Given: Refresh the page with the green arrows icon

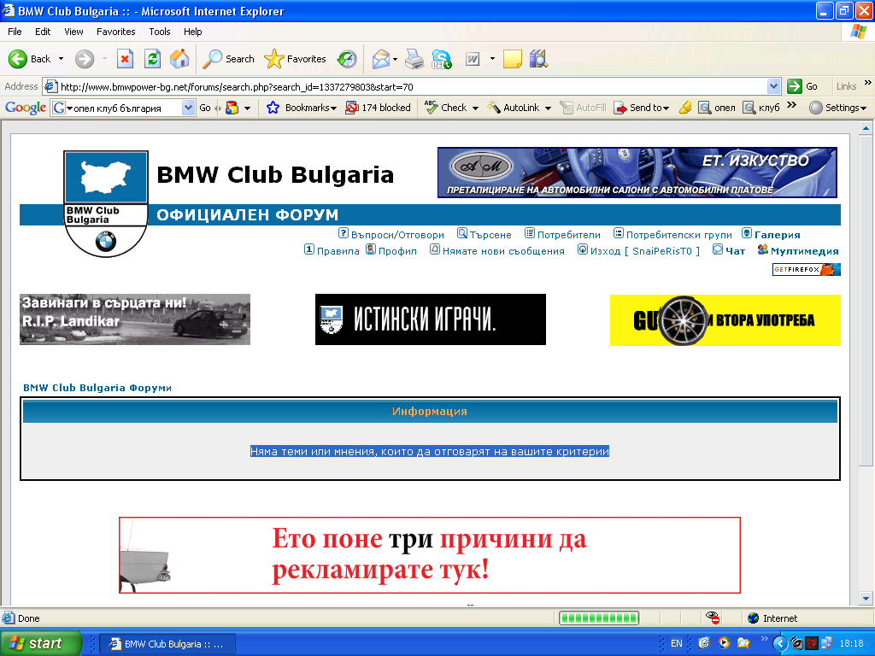Looking at the screenshot, I should coord(152,59).
